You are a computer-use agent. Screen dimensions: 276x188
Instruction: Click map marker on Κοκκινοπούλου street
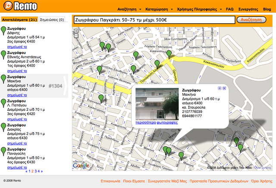(x=169, y=55)
